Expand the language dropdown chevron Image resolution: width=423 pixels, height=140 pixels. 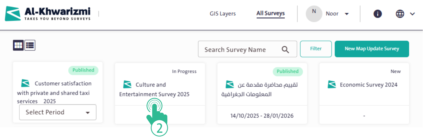point(412,14)
